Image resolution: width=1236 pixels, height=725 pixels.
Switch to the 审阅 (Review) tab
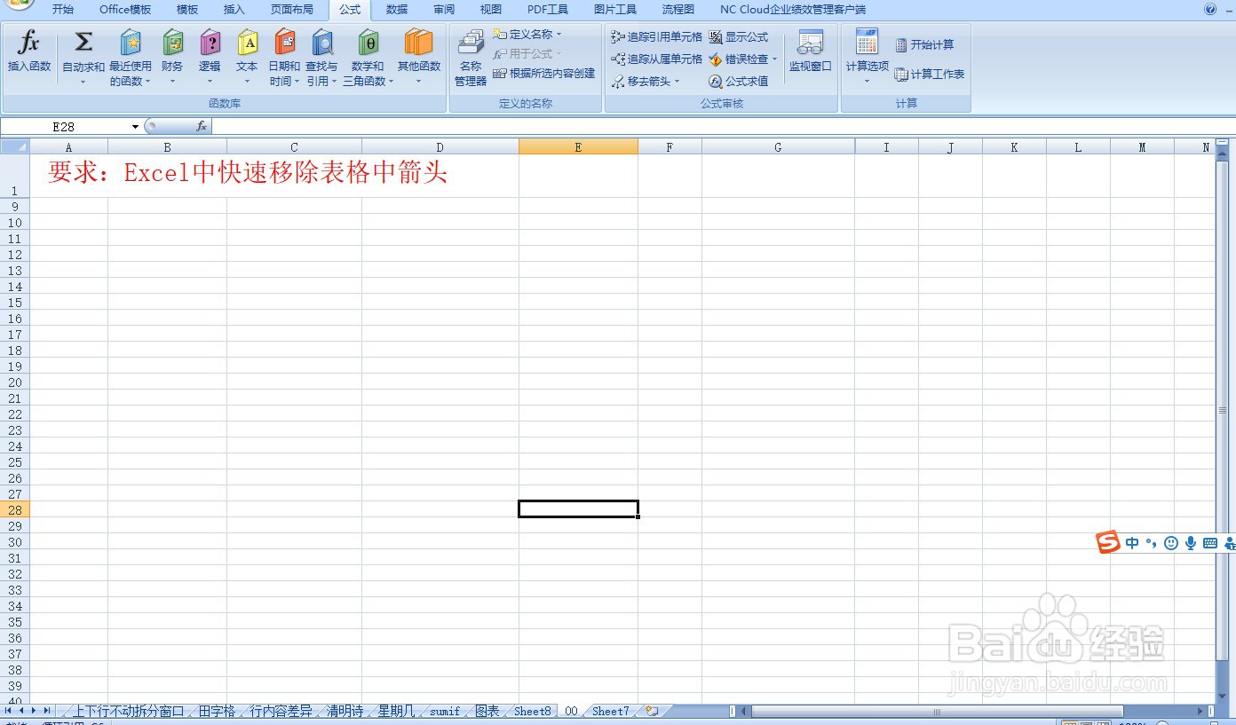point(444,10)
